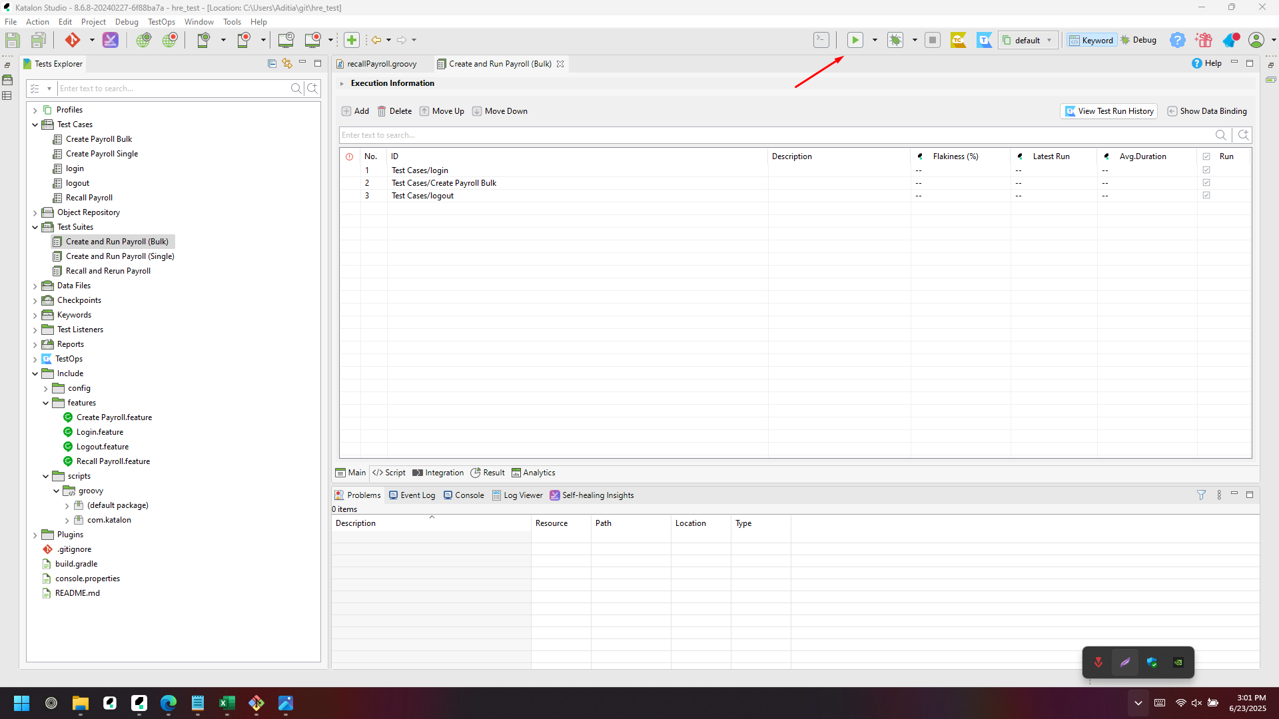Click View Test Run History button

(1109, 111)
